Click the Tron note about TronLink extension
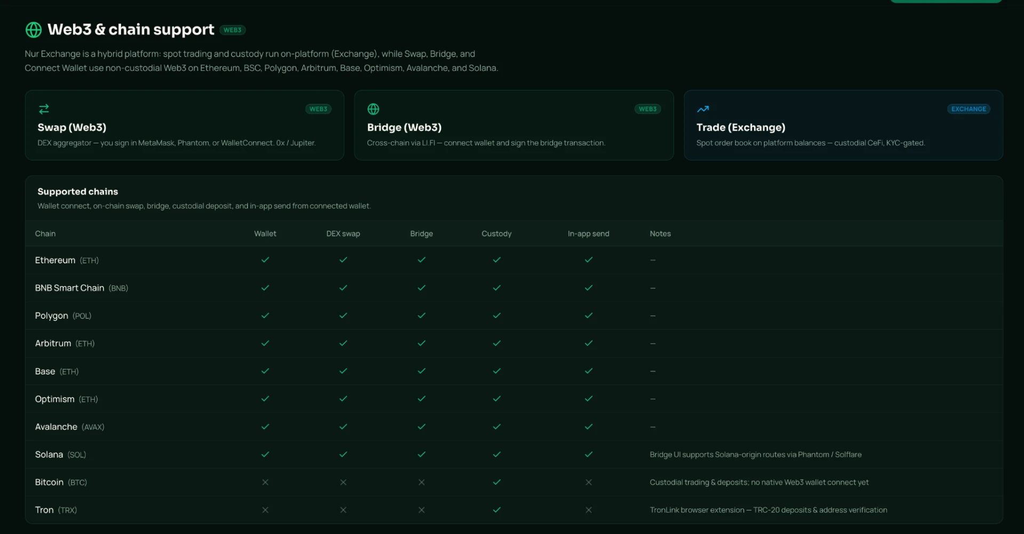This screenshot has height=534, width=1024. coord(768,510)
